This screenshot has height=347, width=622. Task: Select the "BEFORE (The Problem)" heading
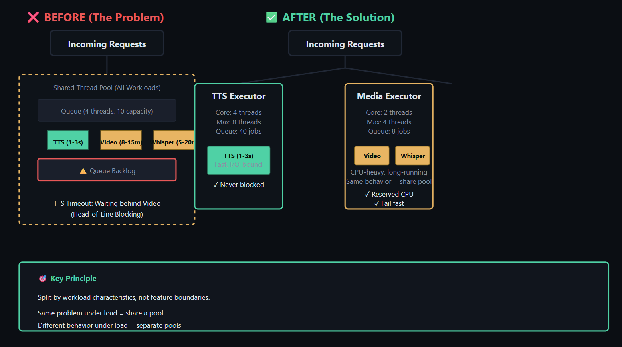point(104,17)
